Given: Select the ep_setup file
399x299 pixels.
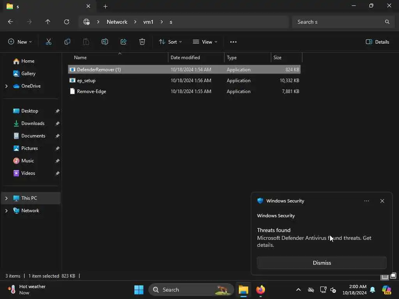Looking at the screenshot, I should coord(184,81).
